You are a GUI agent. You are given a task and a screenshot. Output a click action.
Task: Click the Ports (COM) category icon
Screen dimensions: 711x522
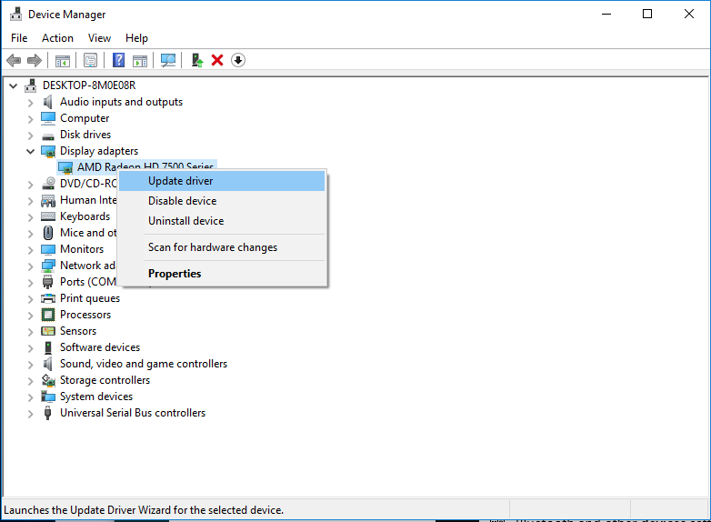pyautogui.click(x=47, y=282)
